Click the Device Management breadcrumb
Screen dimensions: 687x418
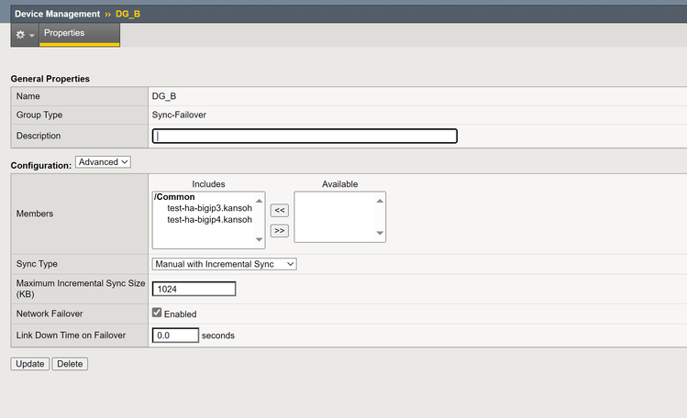(58, 14)
